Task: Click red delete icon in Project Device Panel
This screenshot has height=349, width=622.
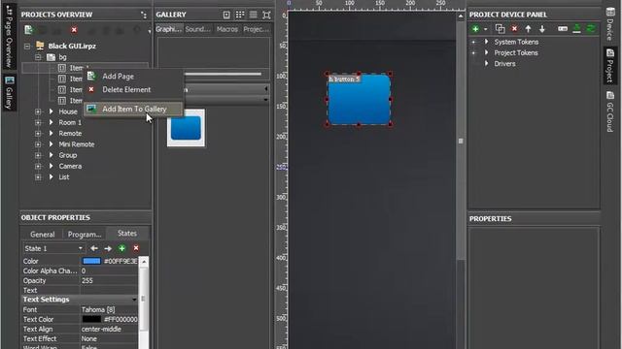Action: [514, 29]
